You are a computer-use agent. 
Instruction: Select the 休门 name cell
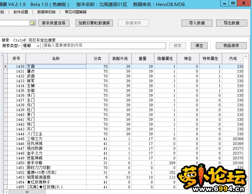click(x=56, y=95)
